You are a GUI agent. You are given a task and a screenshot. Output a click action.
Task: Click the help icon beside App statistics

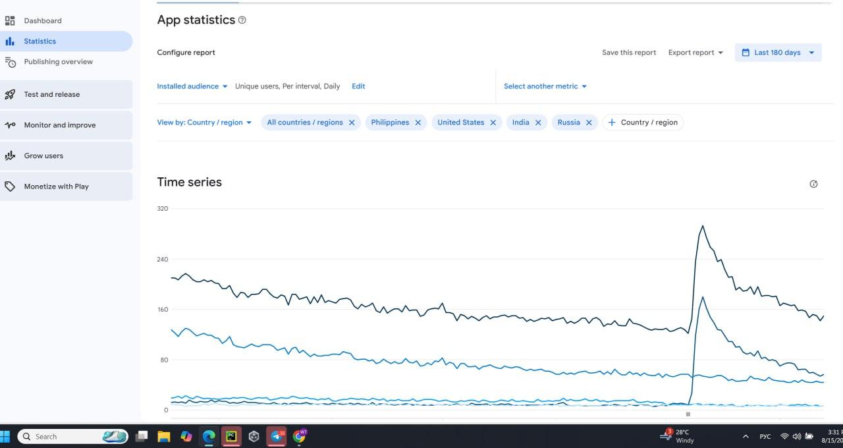242,20
